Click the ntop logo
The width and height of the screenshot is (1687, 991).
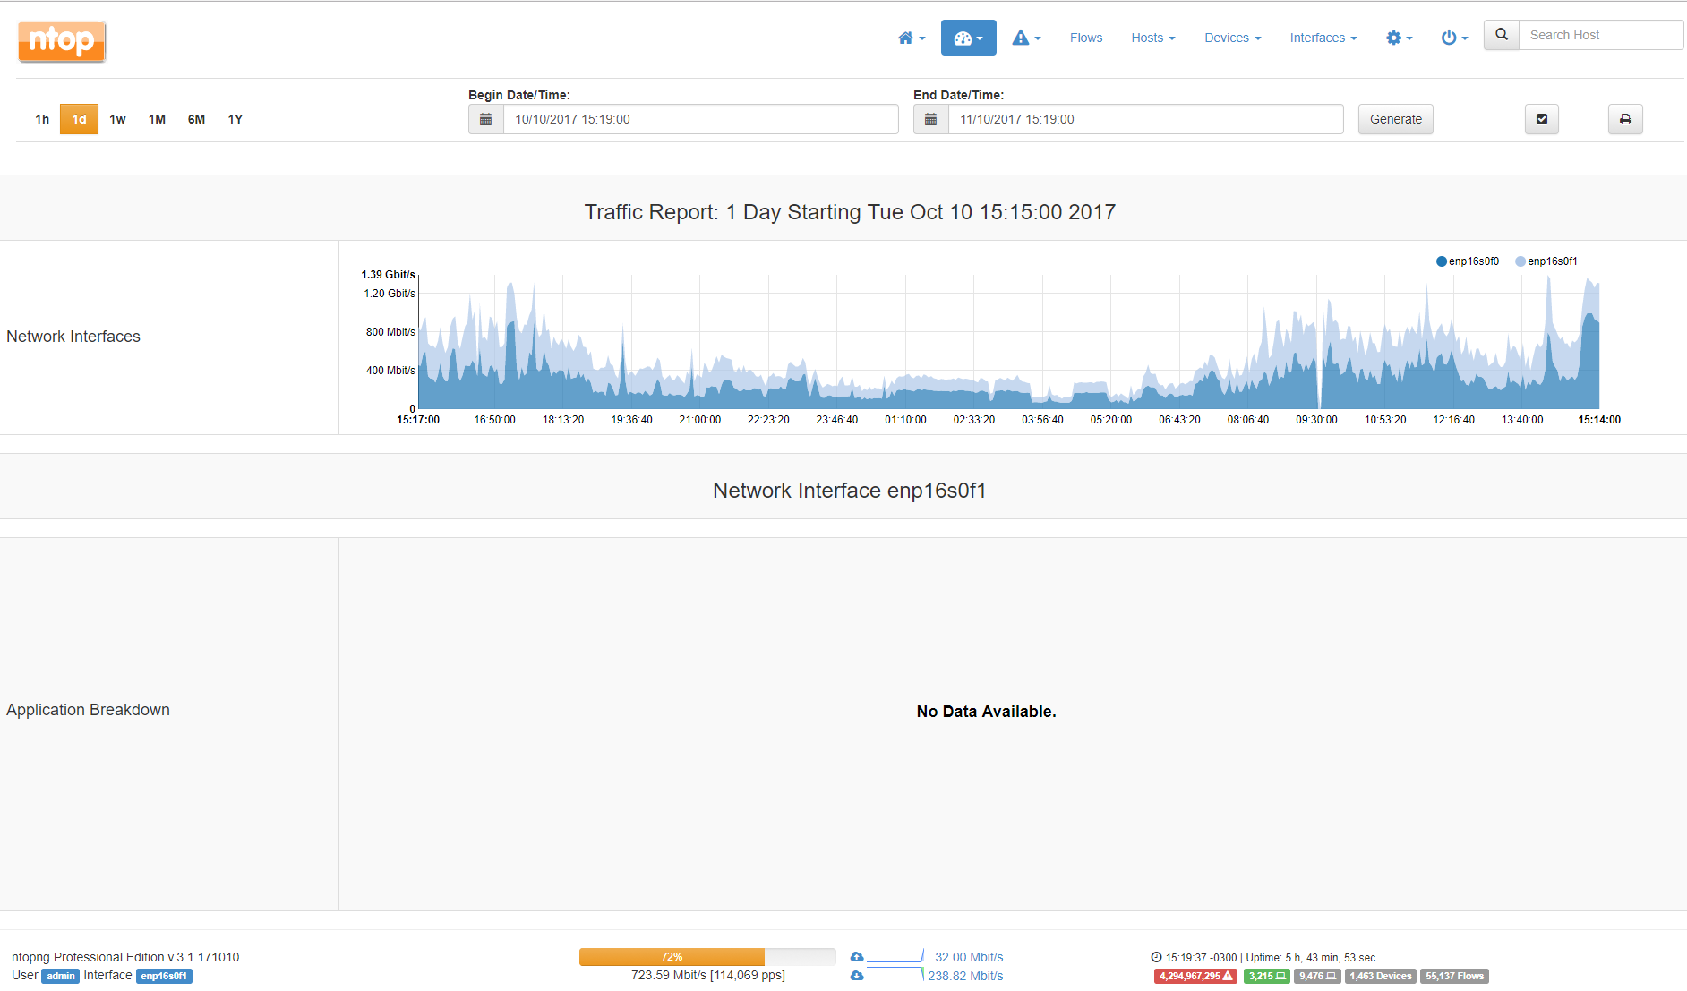coord(61,41)
